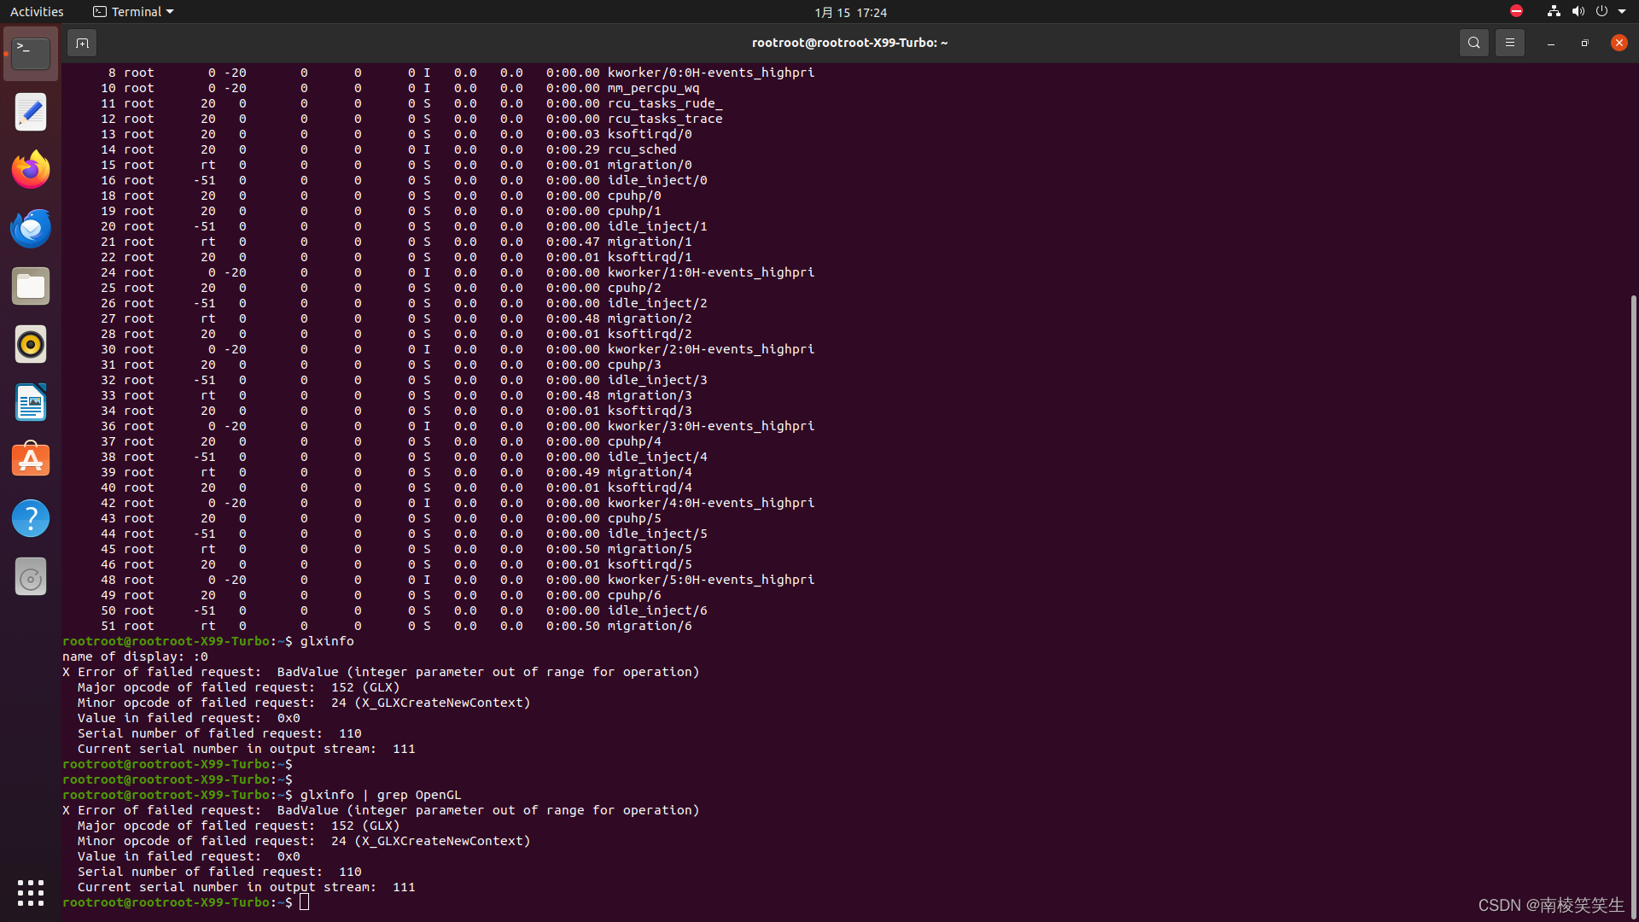The height and width of the screenshot is (922, 1639).
Task: Click the Activities button
Action: click(37, 12)
